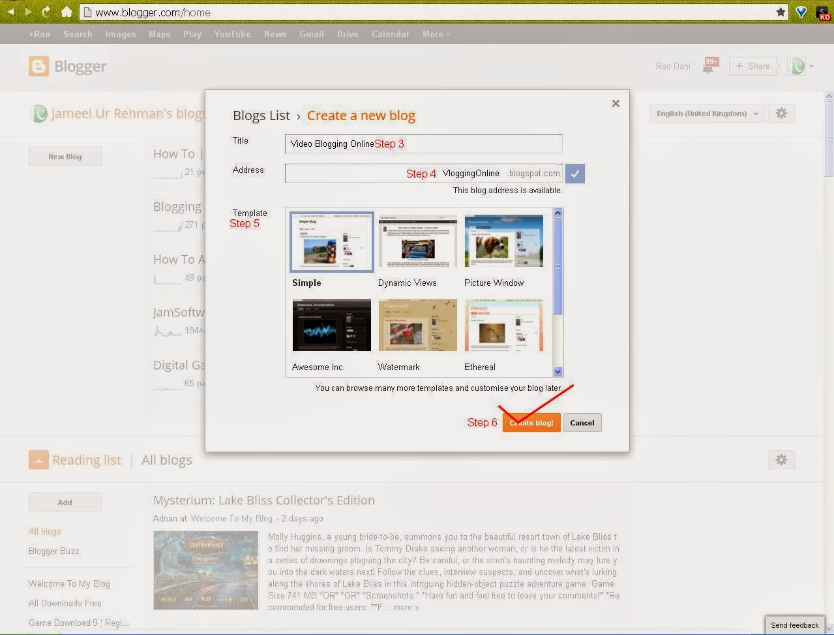Open Drive in the Google bar
This screenshot has width=834, height=635.
pos(348,34)
